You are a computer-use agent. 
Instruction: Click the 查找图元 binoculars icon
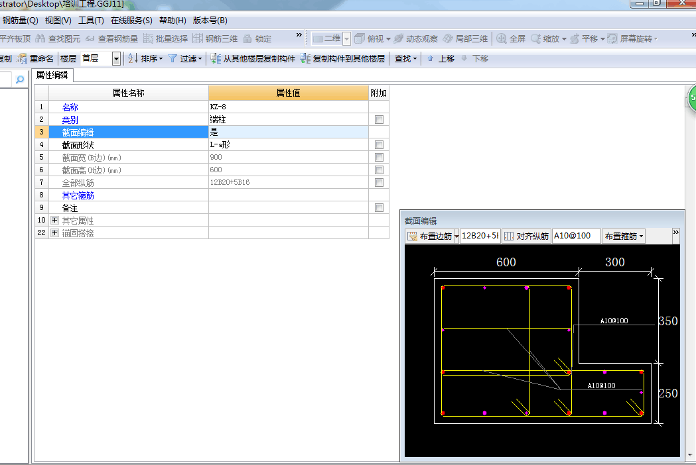tap(40, 38)
